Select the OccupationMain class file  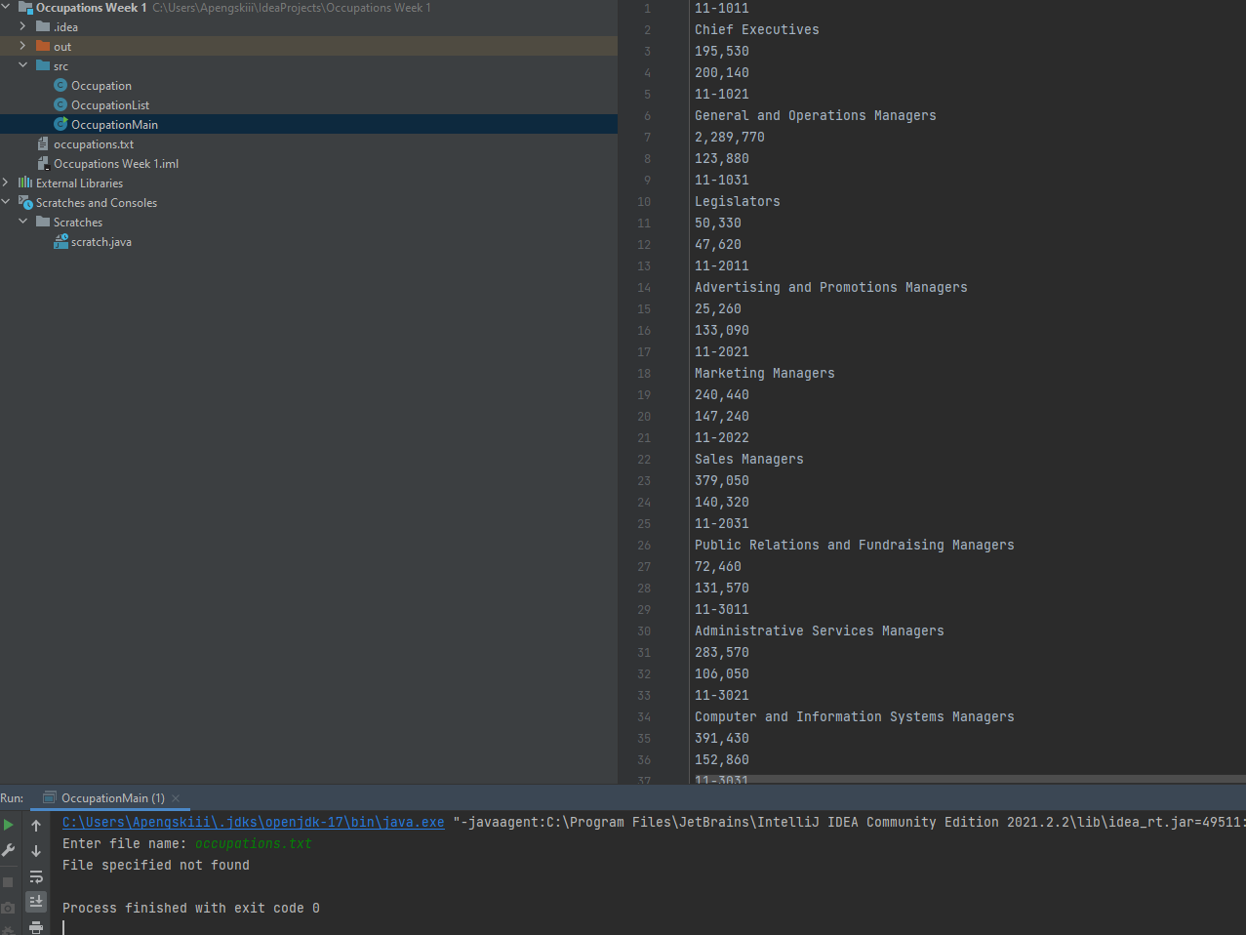click(114, 125)
